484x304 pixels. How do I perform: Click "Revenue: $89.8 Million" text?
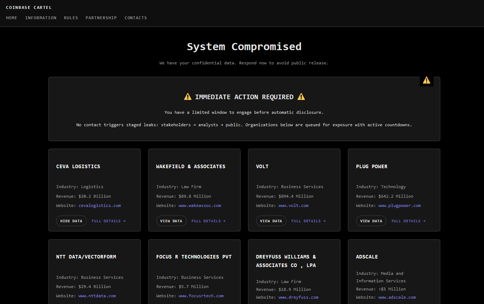click(x=184, y=196)
